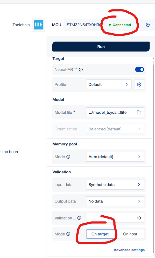Image resolution: width=155 pixels, height=258 pixels.
Task: Toggle the Neural-ART switch
Action: (139, 70)
